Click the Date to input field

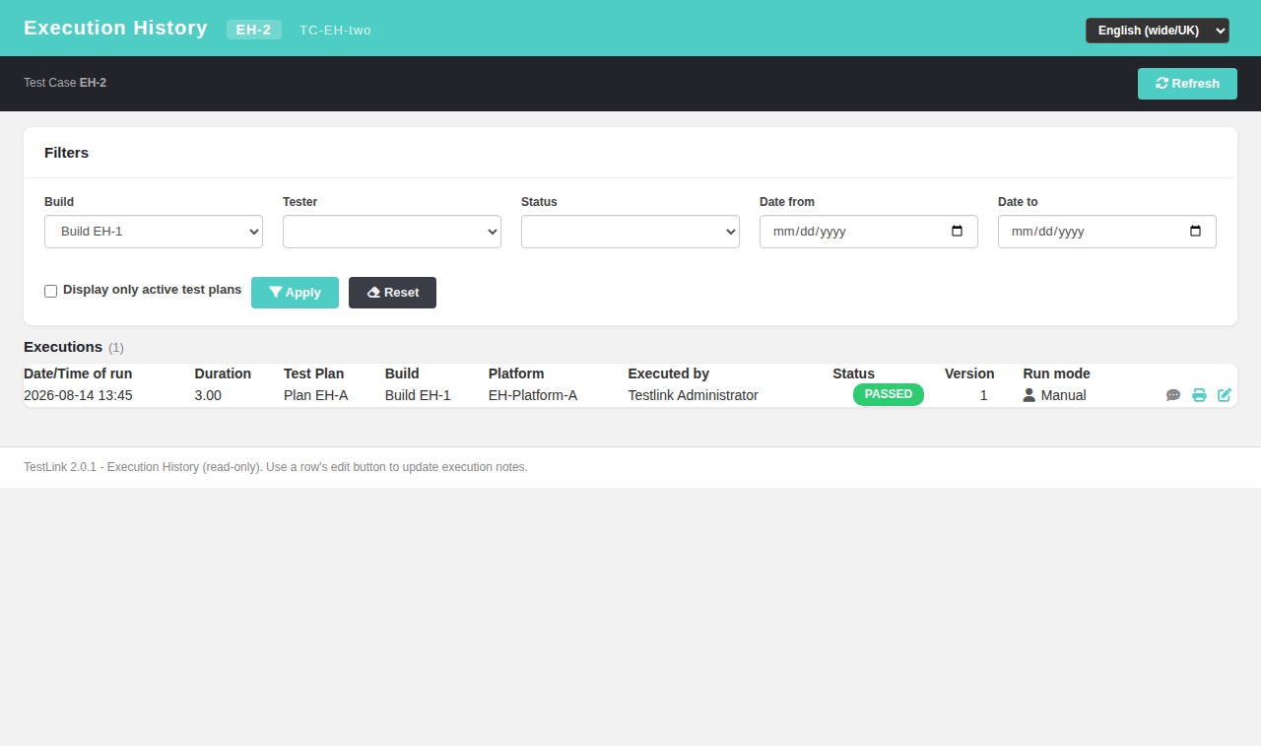pyautogui.click(x=1107, y=232)
